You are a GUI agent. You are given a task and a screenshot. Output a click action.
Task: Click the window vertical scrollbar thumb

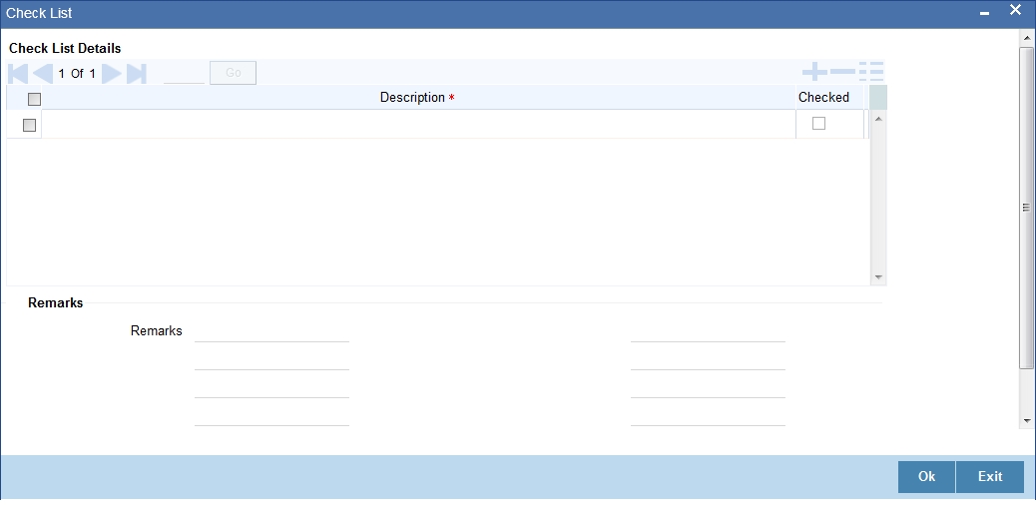point(1026,208)
